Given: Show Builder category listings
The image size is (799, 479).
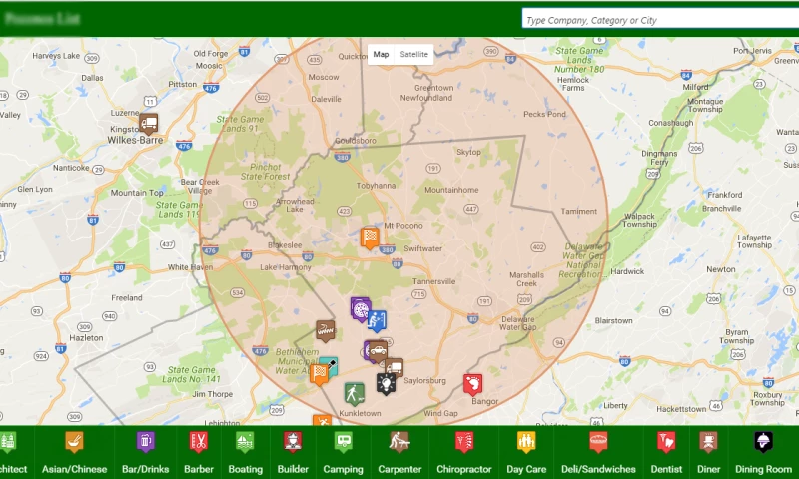Looking at the screenshot, I should 293,452.
